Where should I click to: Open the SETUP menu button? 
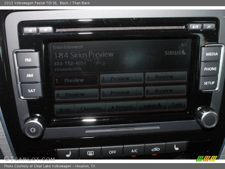[x=209, y=83]
